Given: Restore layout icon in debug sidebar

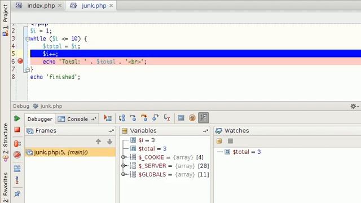Looking at the screenshot, I should [17, 169].
